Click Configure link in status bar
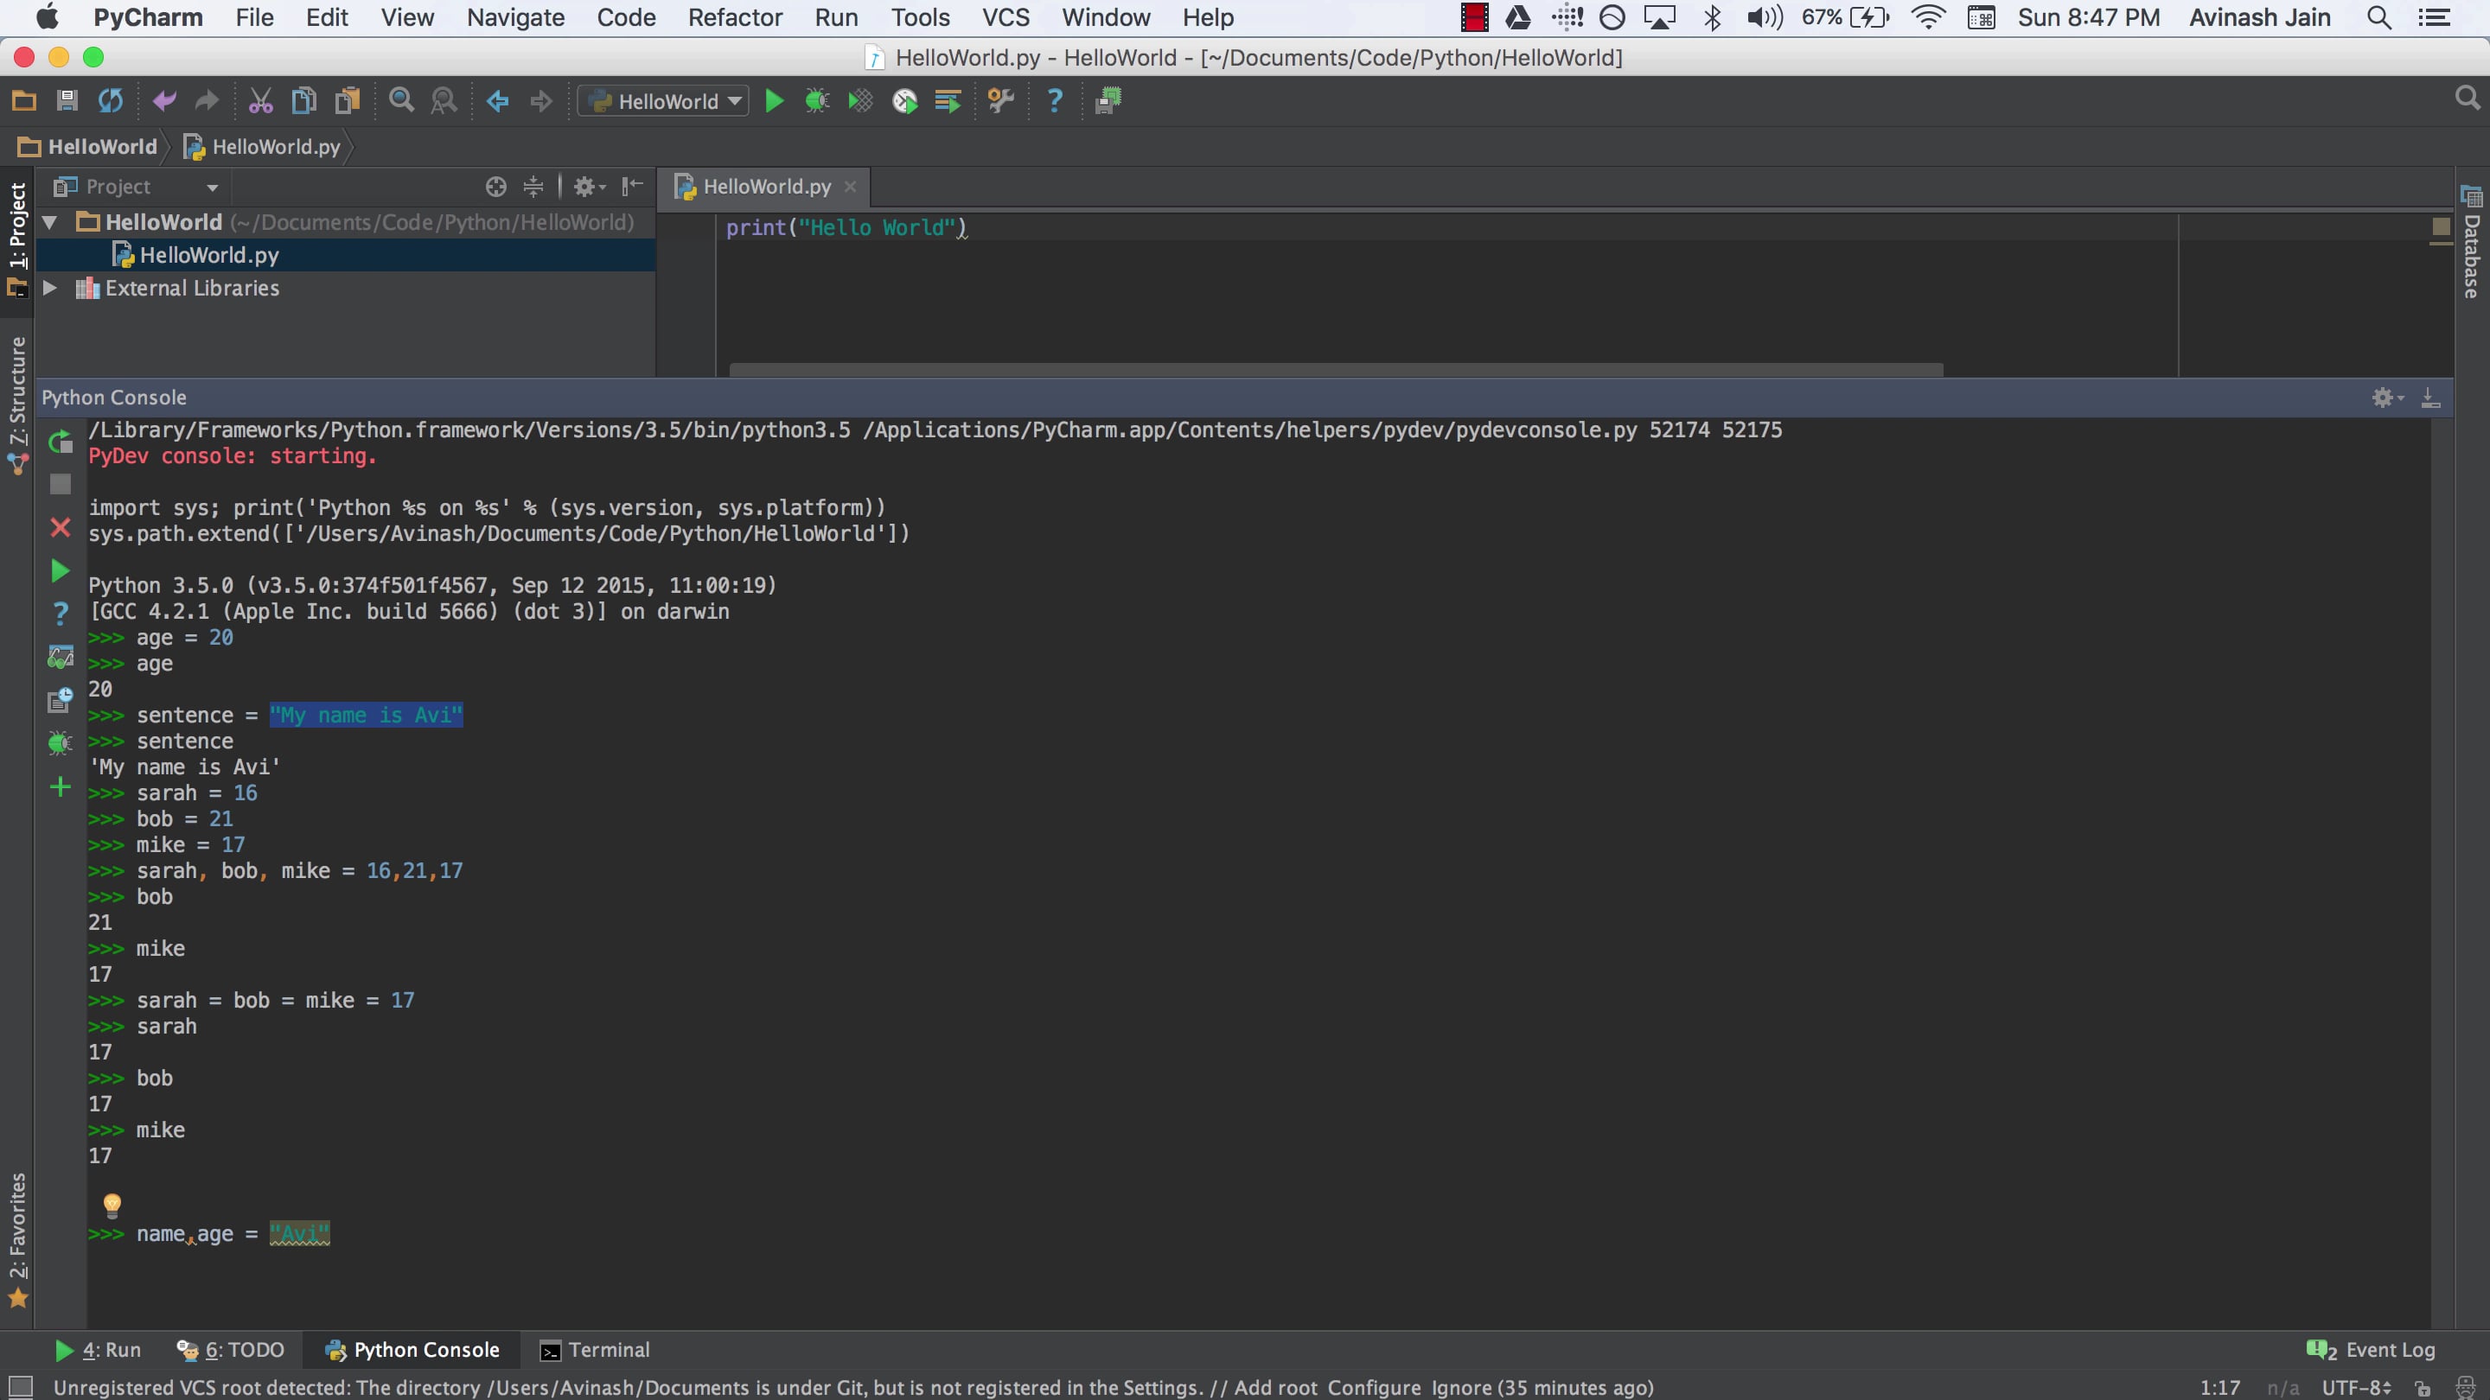The image size is (2490, 1400). pos(1374,1387)
